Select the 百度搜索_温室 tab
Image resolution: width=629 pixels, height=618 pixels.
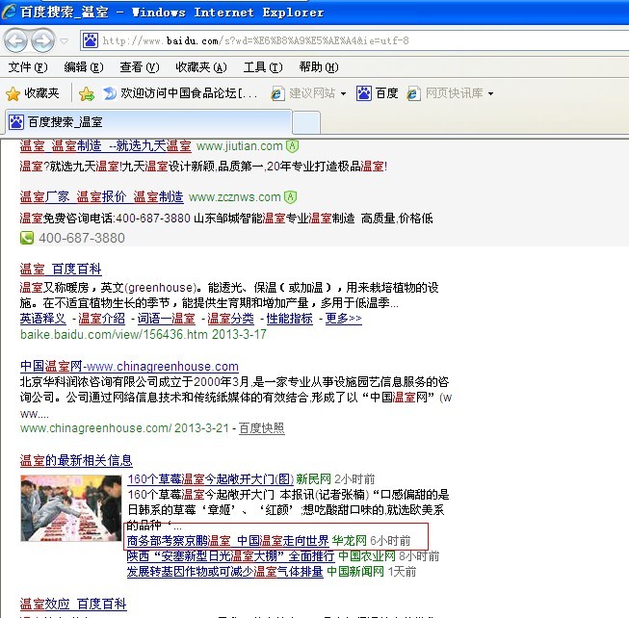148,122
